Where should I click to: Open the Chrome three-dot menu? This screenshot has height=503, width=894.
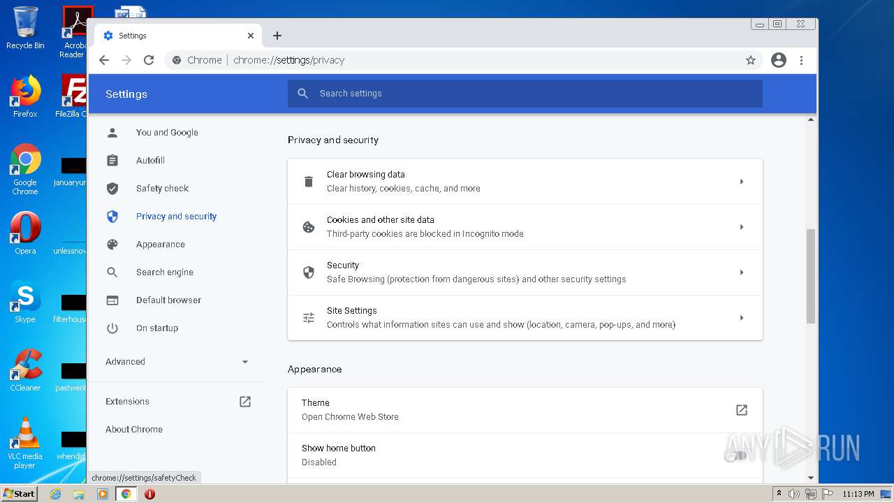pos(801,60)
